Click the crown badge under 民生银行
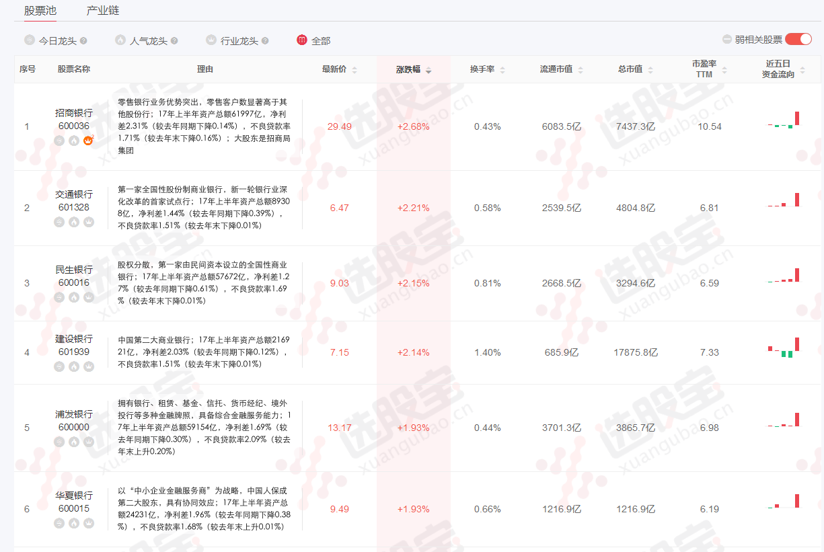The width and height of the screenshot is (824, 552). coord(88,297)
